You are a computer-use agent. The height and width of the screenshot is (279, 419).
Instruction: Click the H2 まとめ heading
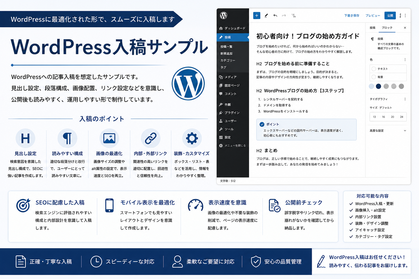267,151
